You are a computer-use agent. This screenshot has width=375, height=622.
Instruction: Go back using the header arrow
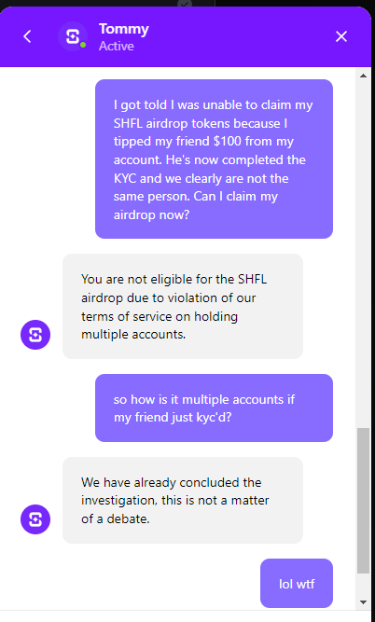point(27,36)
